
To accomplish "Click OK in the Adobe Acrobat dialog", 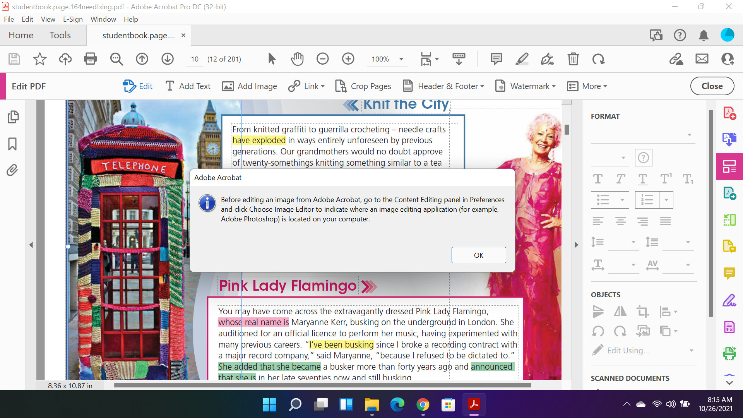I will click(x=479, y=255).
